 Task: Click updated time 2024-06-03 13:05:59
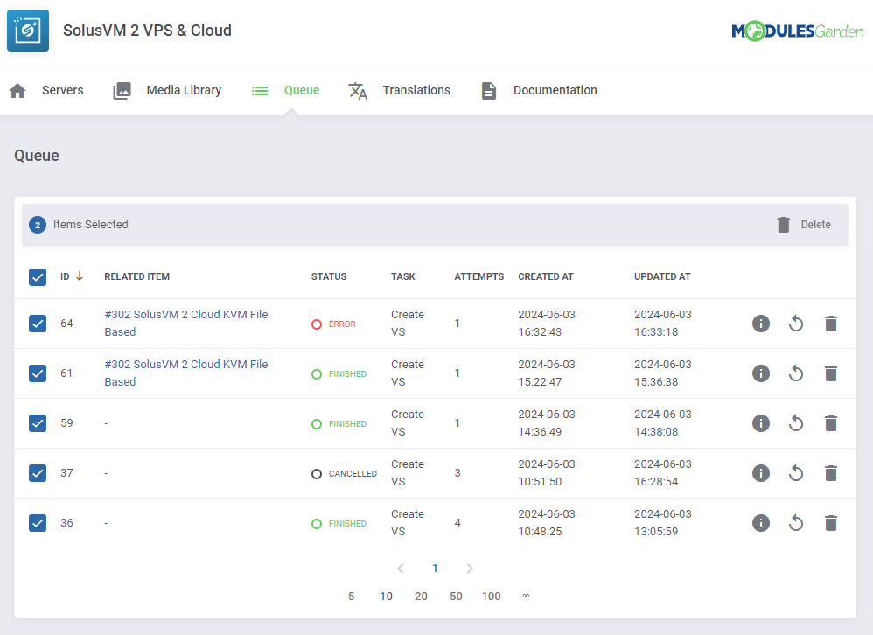(662, 523)
